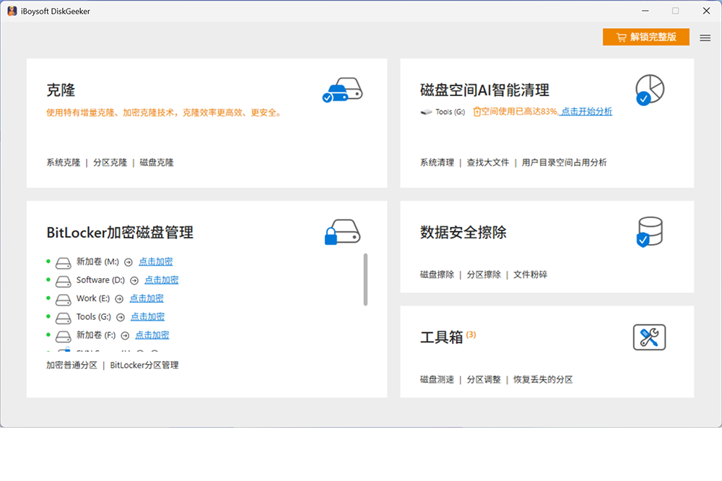Viewport: 722px width, 481px height.
Task: Select 查找大文件 option
Action: pyautogui.click(x=488, y=162)
